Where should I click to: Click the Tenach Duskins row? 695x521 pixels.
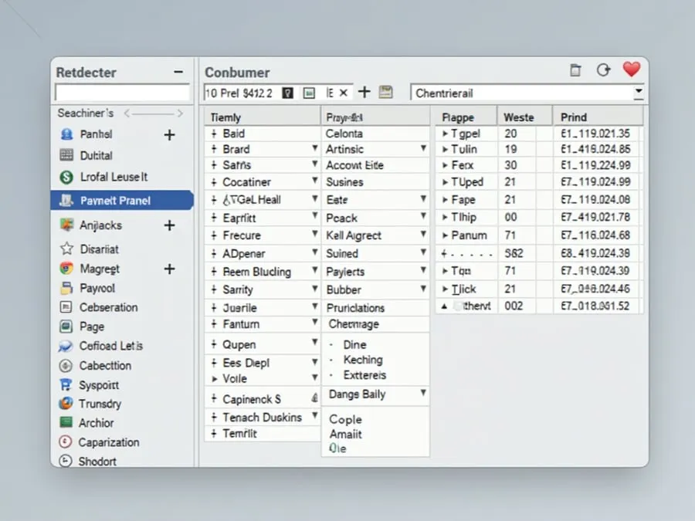[263, 418]
